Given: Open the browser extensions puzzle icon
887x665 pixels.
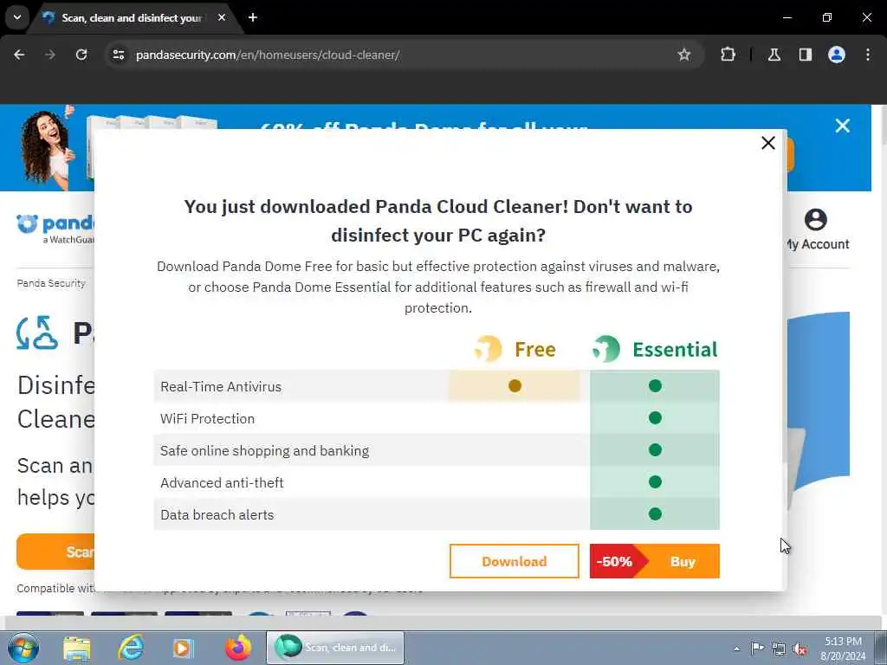Looking at the screenshot, I should coord(728,55).
